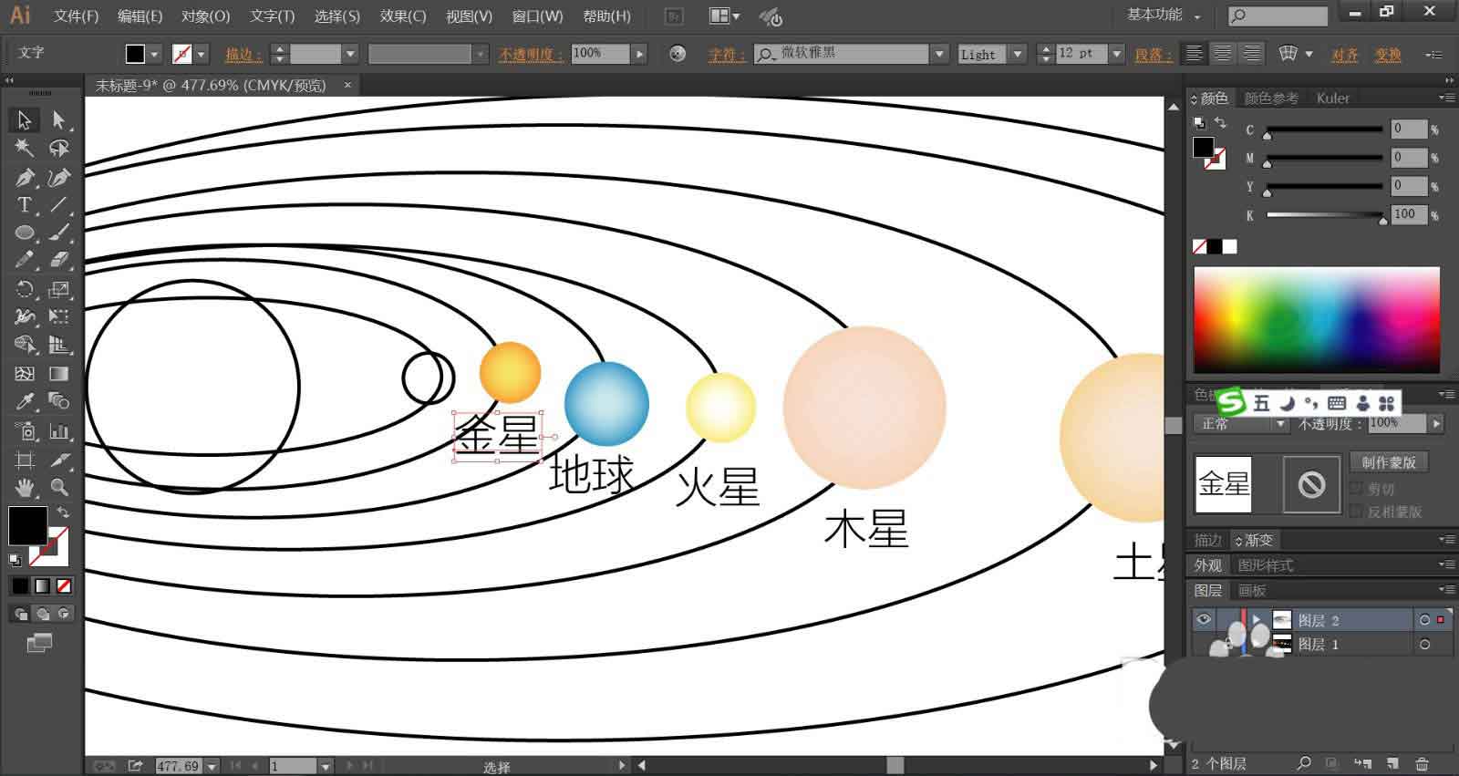1459x776 pixels.
Task: Click the 制作蒙版 button
Action: click(x=1389, y=463)
